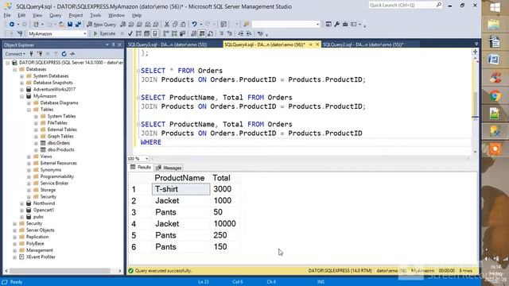Click the Total column header
The width and height of the screenshot is (509, 286).
(x=221, y=178)
